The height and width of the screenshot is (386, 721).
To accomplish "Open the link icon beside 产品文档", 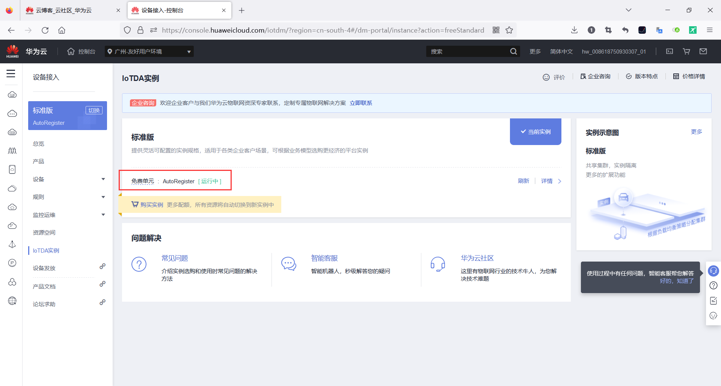I will (x=103, y=284).
